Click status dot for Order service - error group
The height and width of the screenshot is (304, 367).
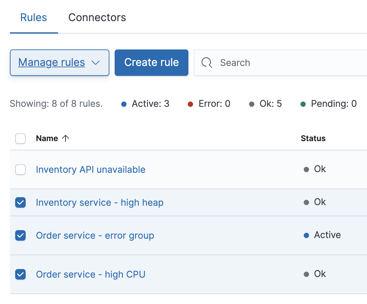click(306, 235)
